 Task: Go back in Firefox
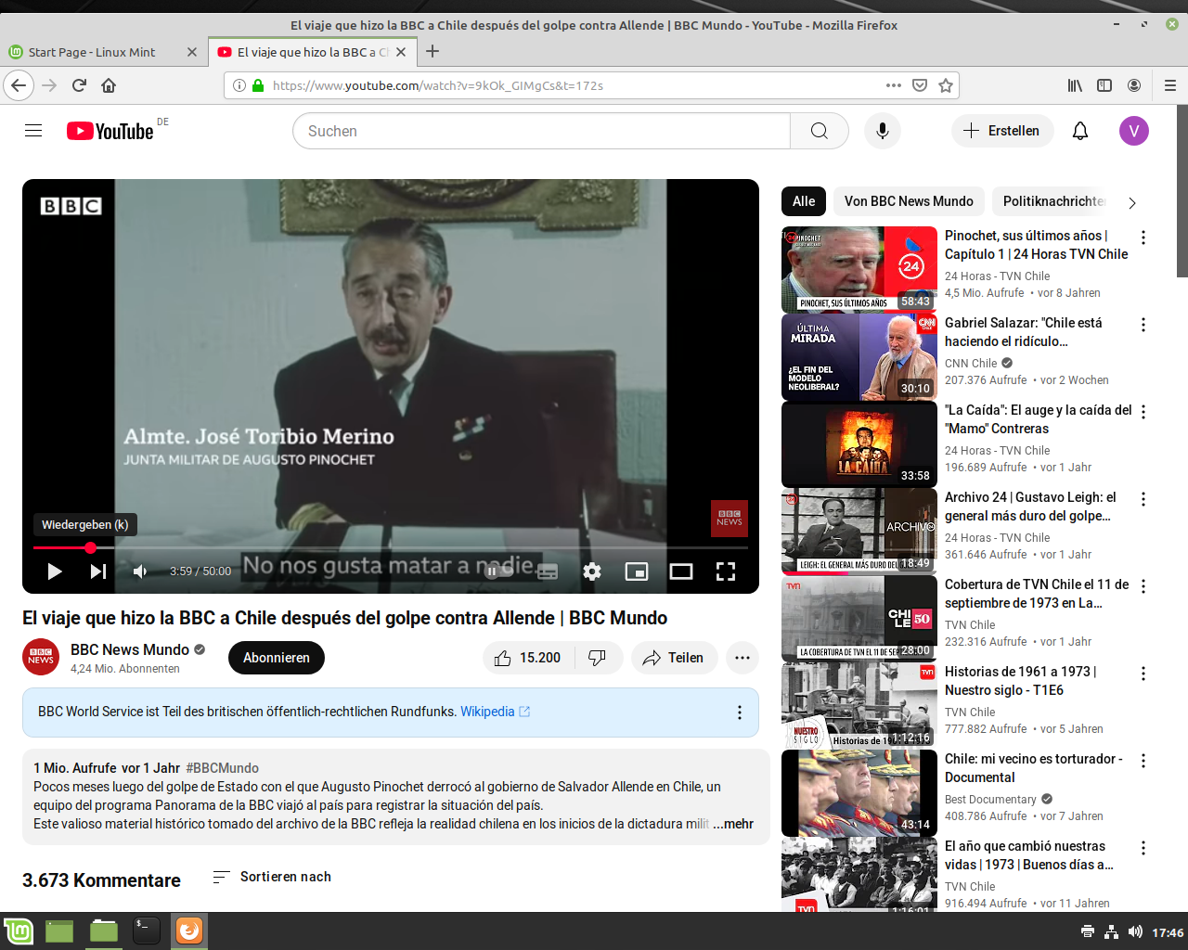pos(19,85)
